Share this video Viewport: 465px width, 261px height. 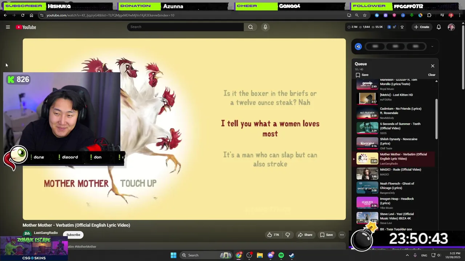pyautogui.click(x=305, y=235)
